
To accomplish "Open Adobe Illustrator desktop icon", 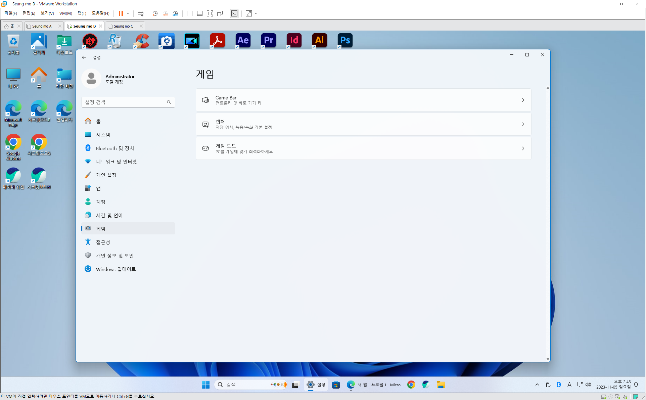I will pyautogui.click(x=319, y=40).
